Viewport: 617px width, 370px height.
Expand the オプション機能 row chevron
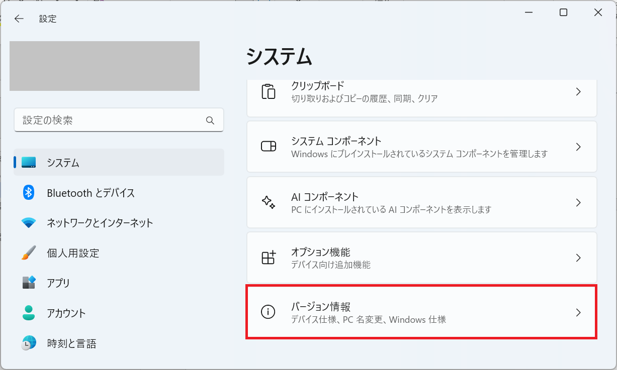pyautogui.click(x=578, y=258)
